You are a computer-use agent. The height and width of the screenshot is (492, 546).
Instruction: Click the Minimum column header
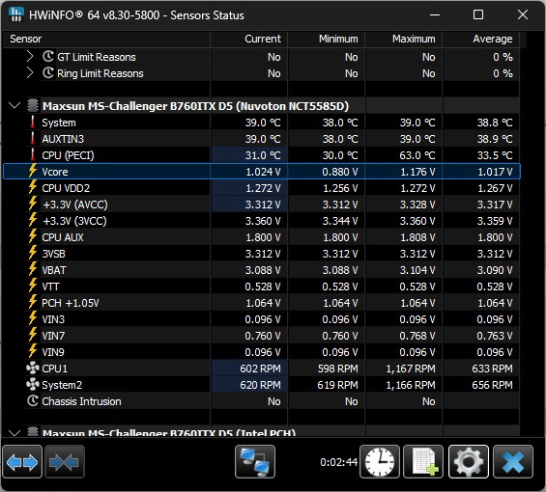[x=338, y=39]
